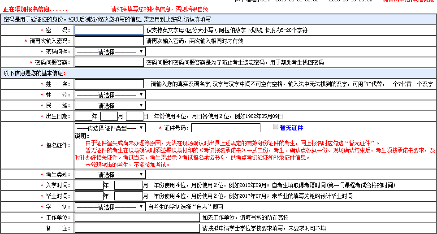The width and height of the screenshot is (437, 234).
Task: Focus the 请再次输入密码 confirm password field
Action: pos(109,41)
